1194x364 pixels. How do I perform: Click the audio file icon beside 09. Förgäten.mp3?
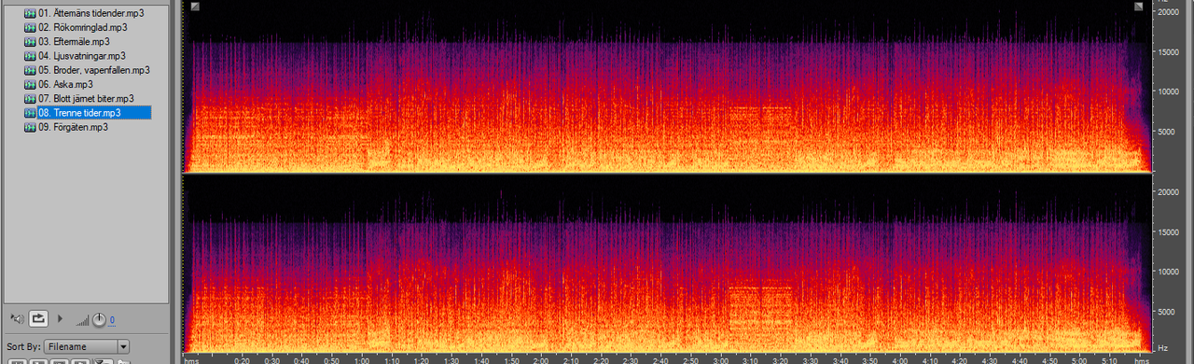30,127
